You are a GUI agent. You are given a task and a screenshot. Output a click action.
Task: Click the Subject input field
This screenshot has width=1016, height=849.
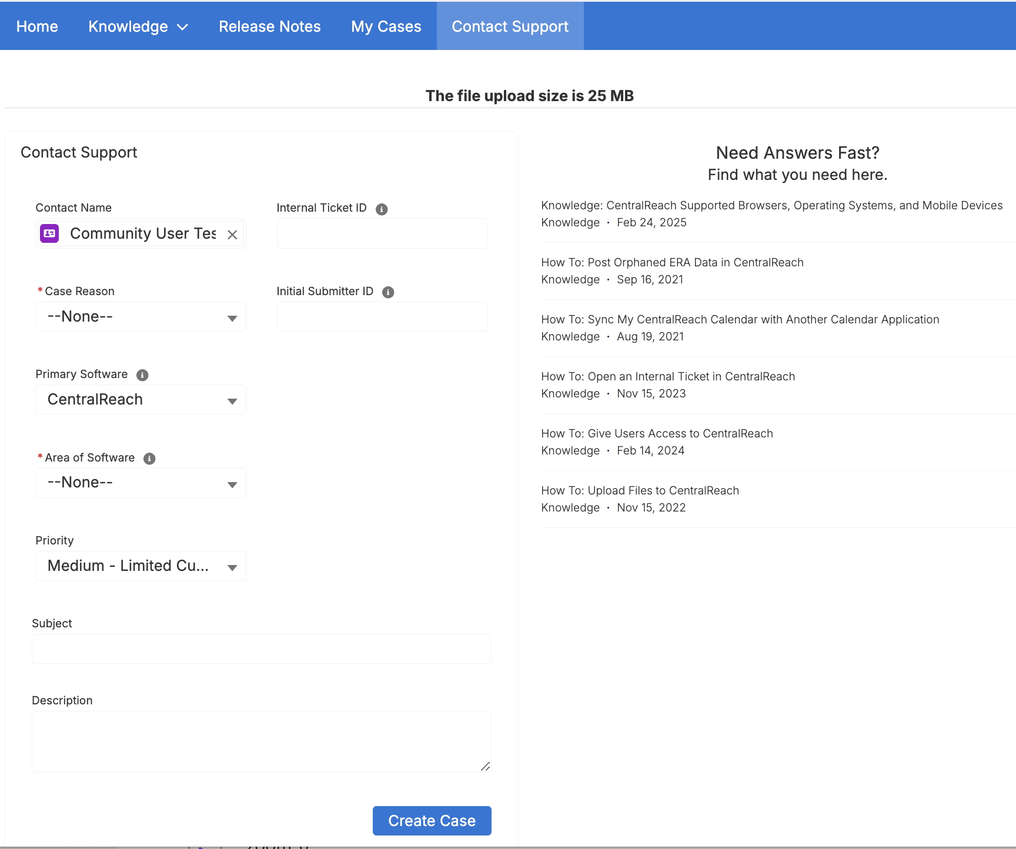click(262, 649)
